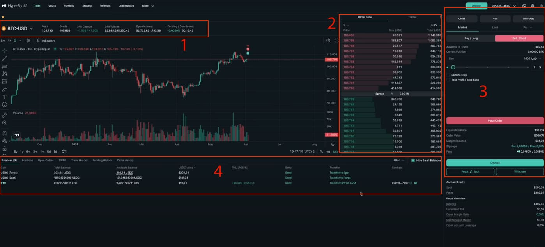Click the lock all drawings padlock icon
This screenshot has width=545, height=247.
click(x=4, y=149)
